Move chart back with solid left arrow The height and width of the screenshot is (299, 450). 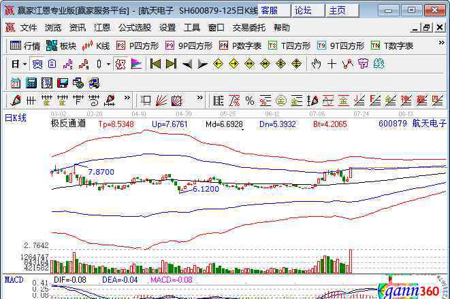click(187, 64)
